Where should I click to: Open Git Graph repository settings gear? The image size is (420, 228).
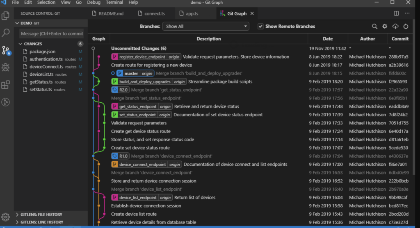pyautogui.click(x=385, y=26)
